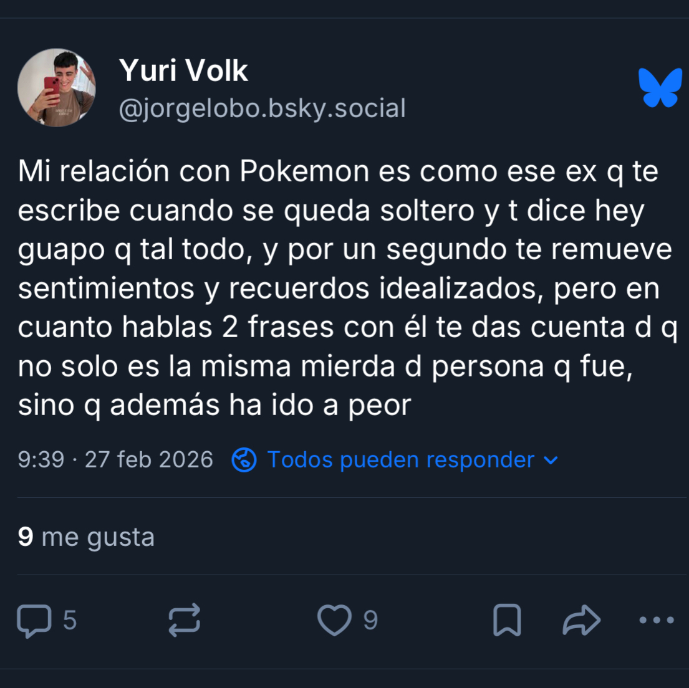Click the 9:39 · 27 feb 2026 timestamp

[x=115, y=460]
